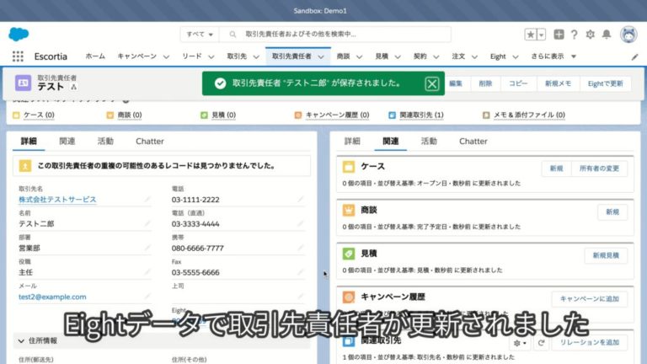
Task: Expand the 取引先 tab dropdown chevron
Action: (x=254, y=56)
